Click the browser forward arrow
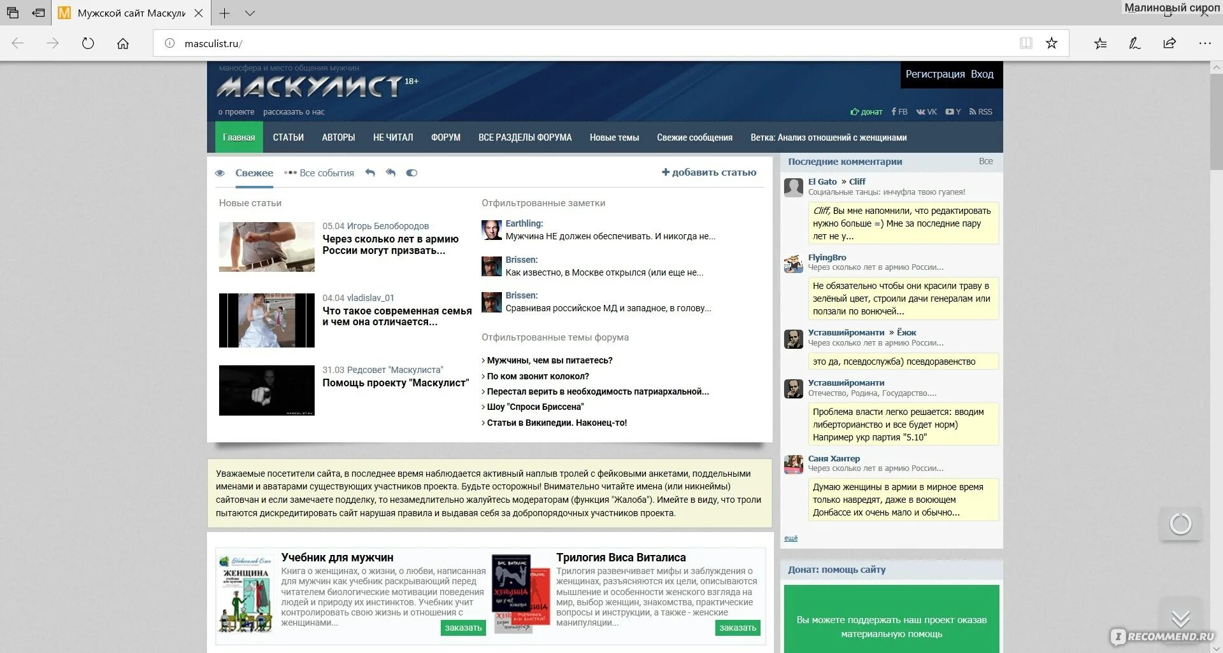This screenshot has height=653, width=1223. click(53, 43)
